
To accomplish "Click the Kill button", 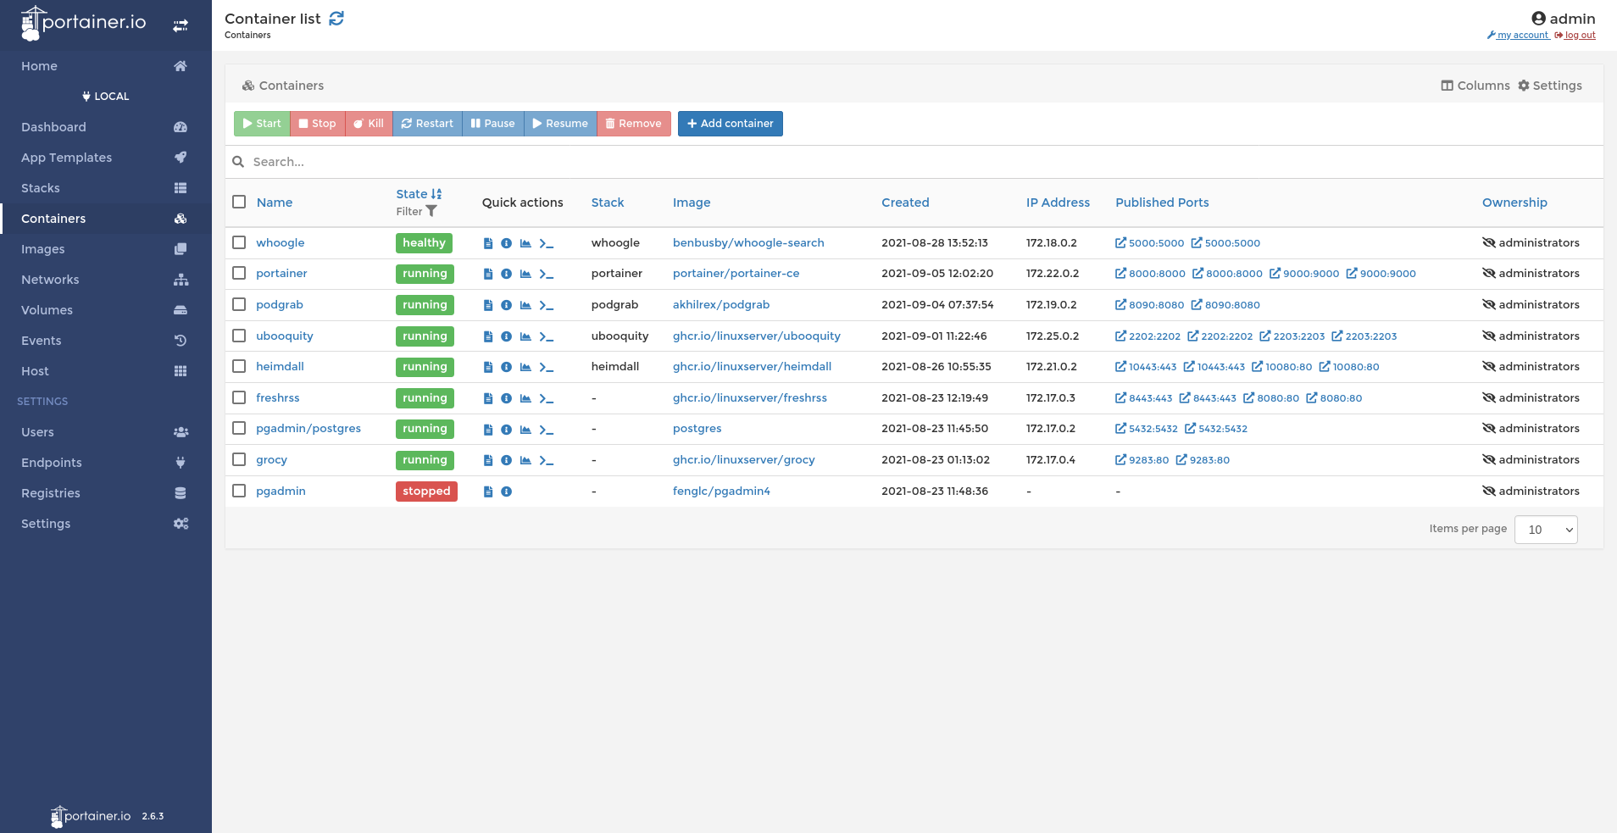I will click(369, 124).
